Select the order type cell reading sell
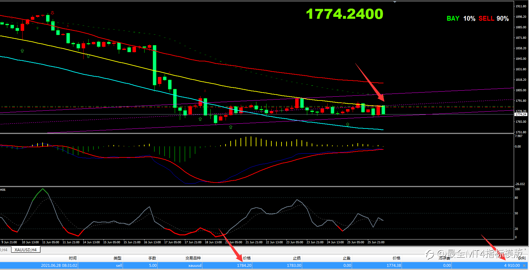 pos(119,265)
